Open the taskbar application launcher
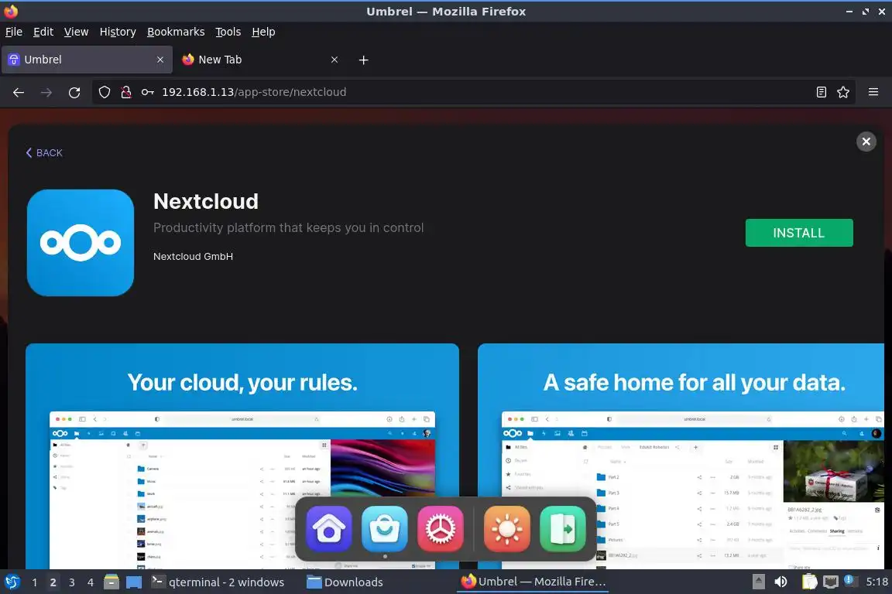This screenshot has width=892, height=594. [x=12, y=582]
